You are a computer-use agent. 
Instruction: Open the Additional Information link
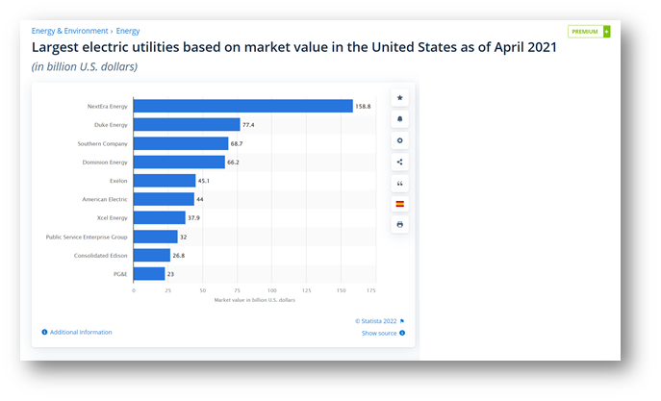81,333
